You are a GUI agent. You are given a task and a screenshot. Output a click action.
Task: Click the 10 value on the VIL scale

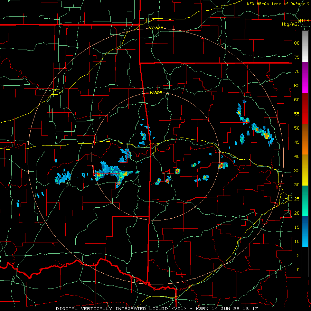click(297, 242)
